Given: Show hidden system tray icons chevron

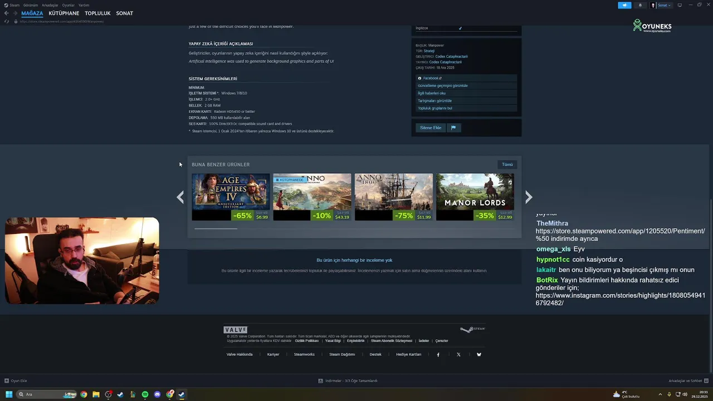Looking at the screenshot, I should tap(660, 394).
